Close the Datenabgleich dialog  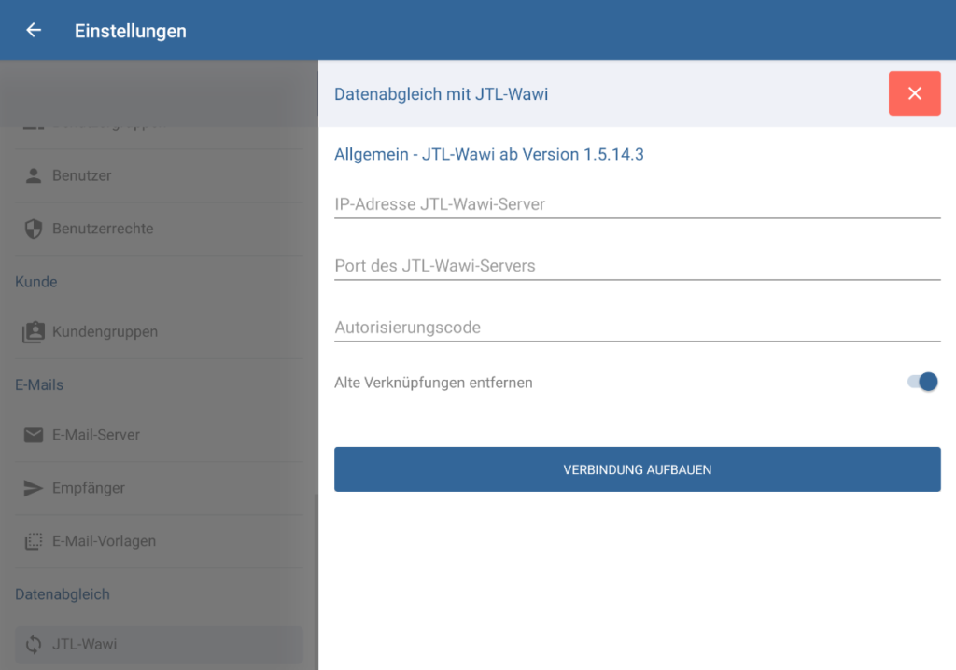pyautogui.click(x=914, y=93)
